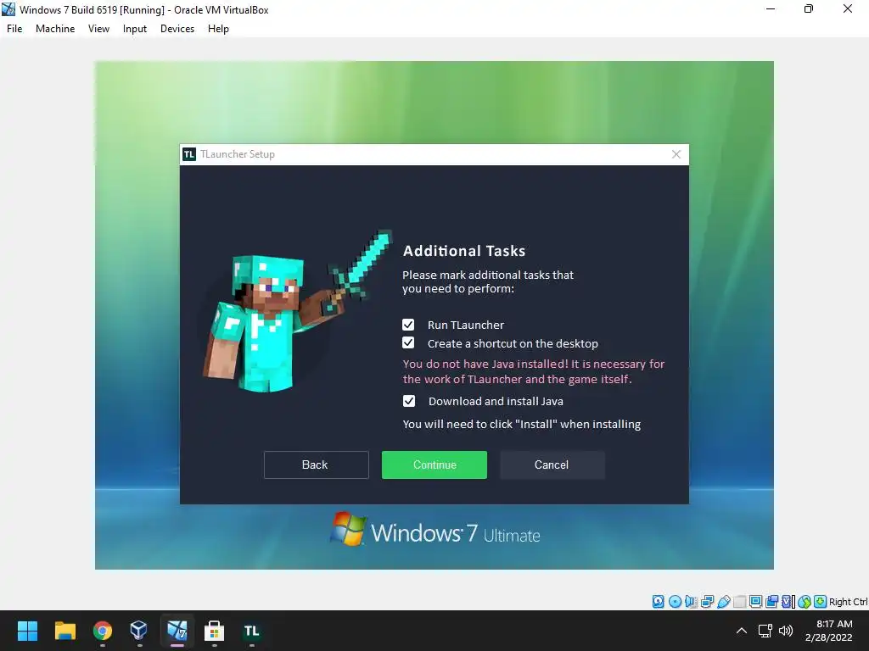Click the network adapter status icon
This screenshot has height=651, width=869.
coord(707,602)
